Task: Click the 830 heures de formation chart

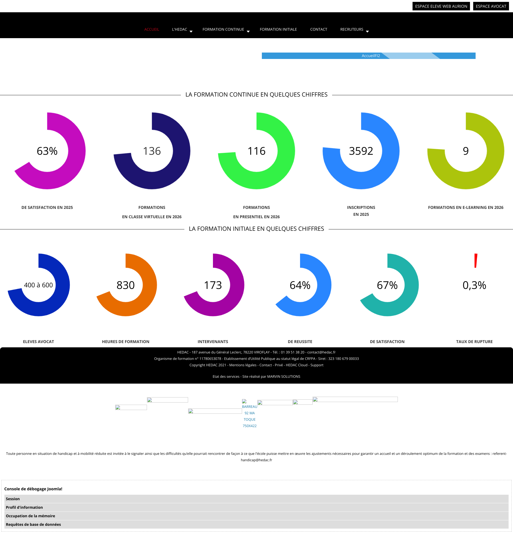Action: (x=126, y=285)
